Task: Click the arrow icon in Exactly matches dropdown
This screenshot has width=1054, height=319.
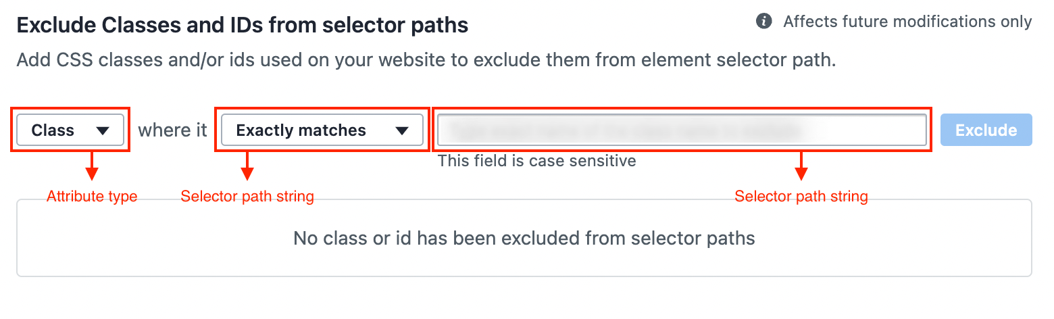Action: point(402,131)
